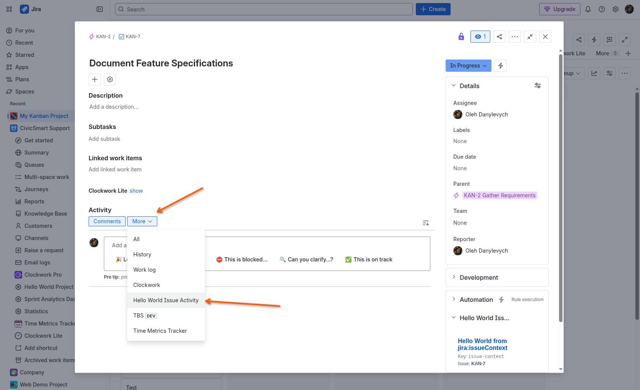Configure Details fields with the sliders icon
Viewport: 640px width, 390px height.
point(538,86)
